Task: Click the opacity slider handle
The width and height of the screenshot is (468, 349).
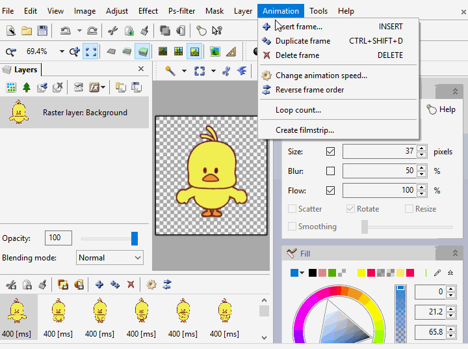Action: (135, 239)
